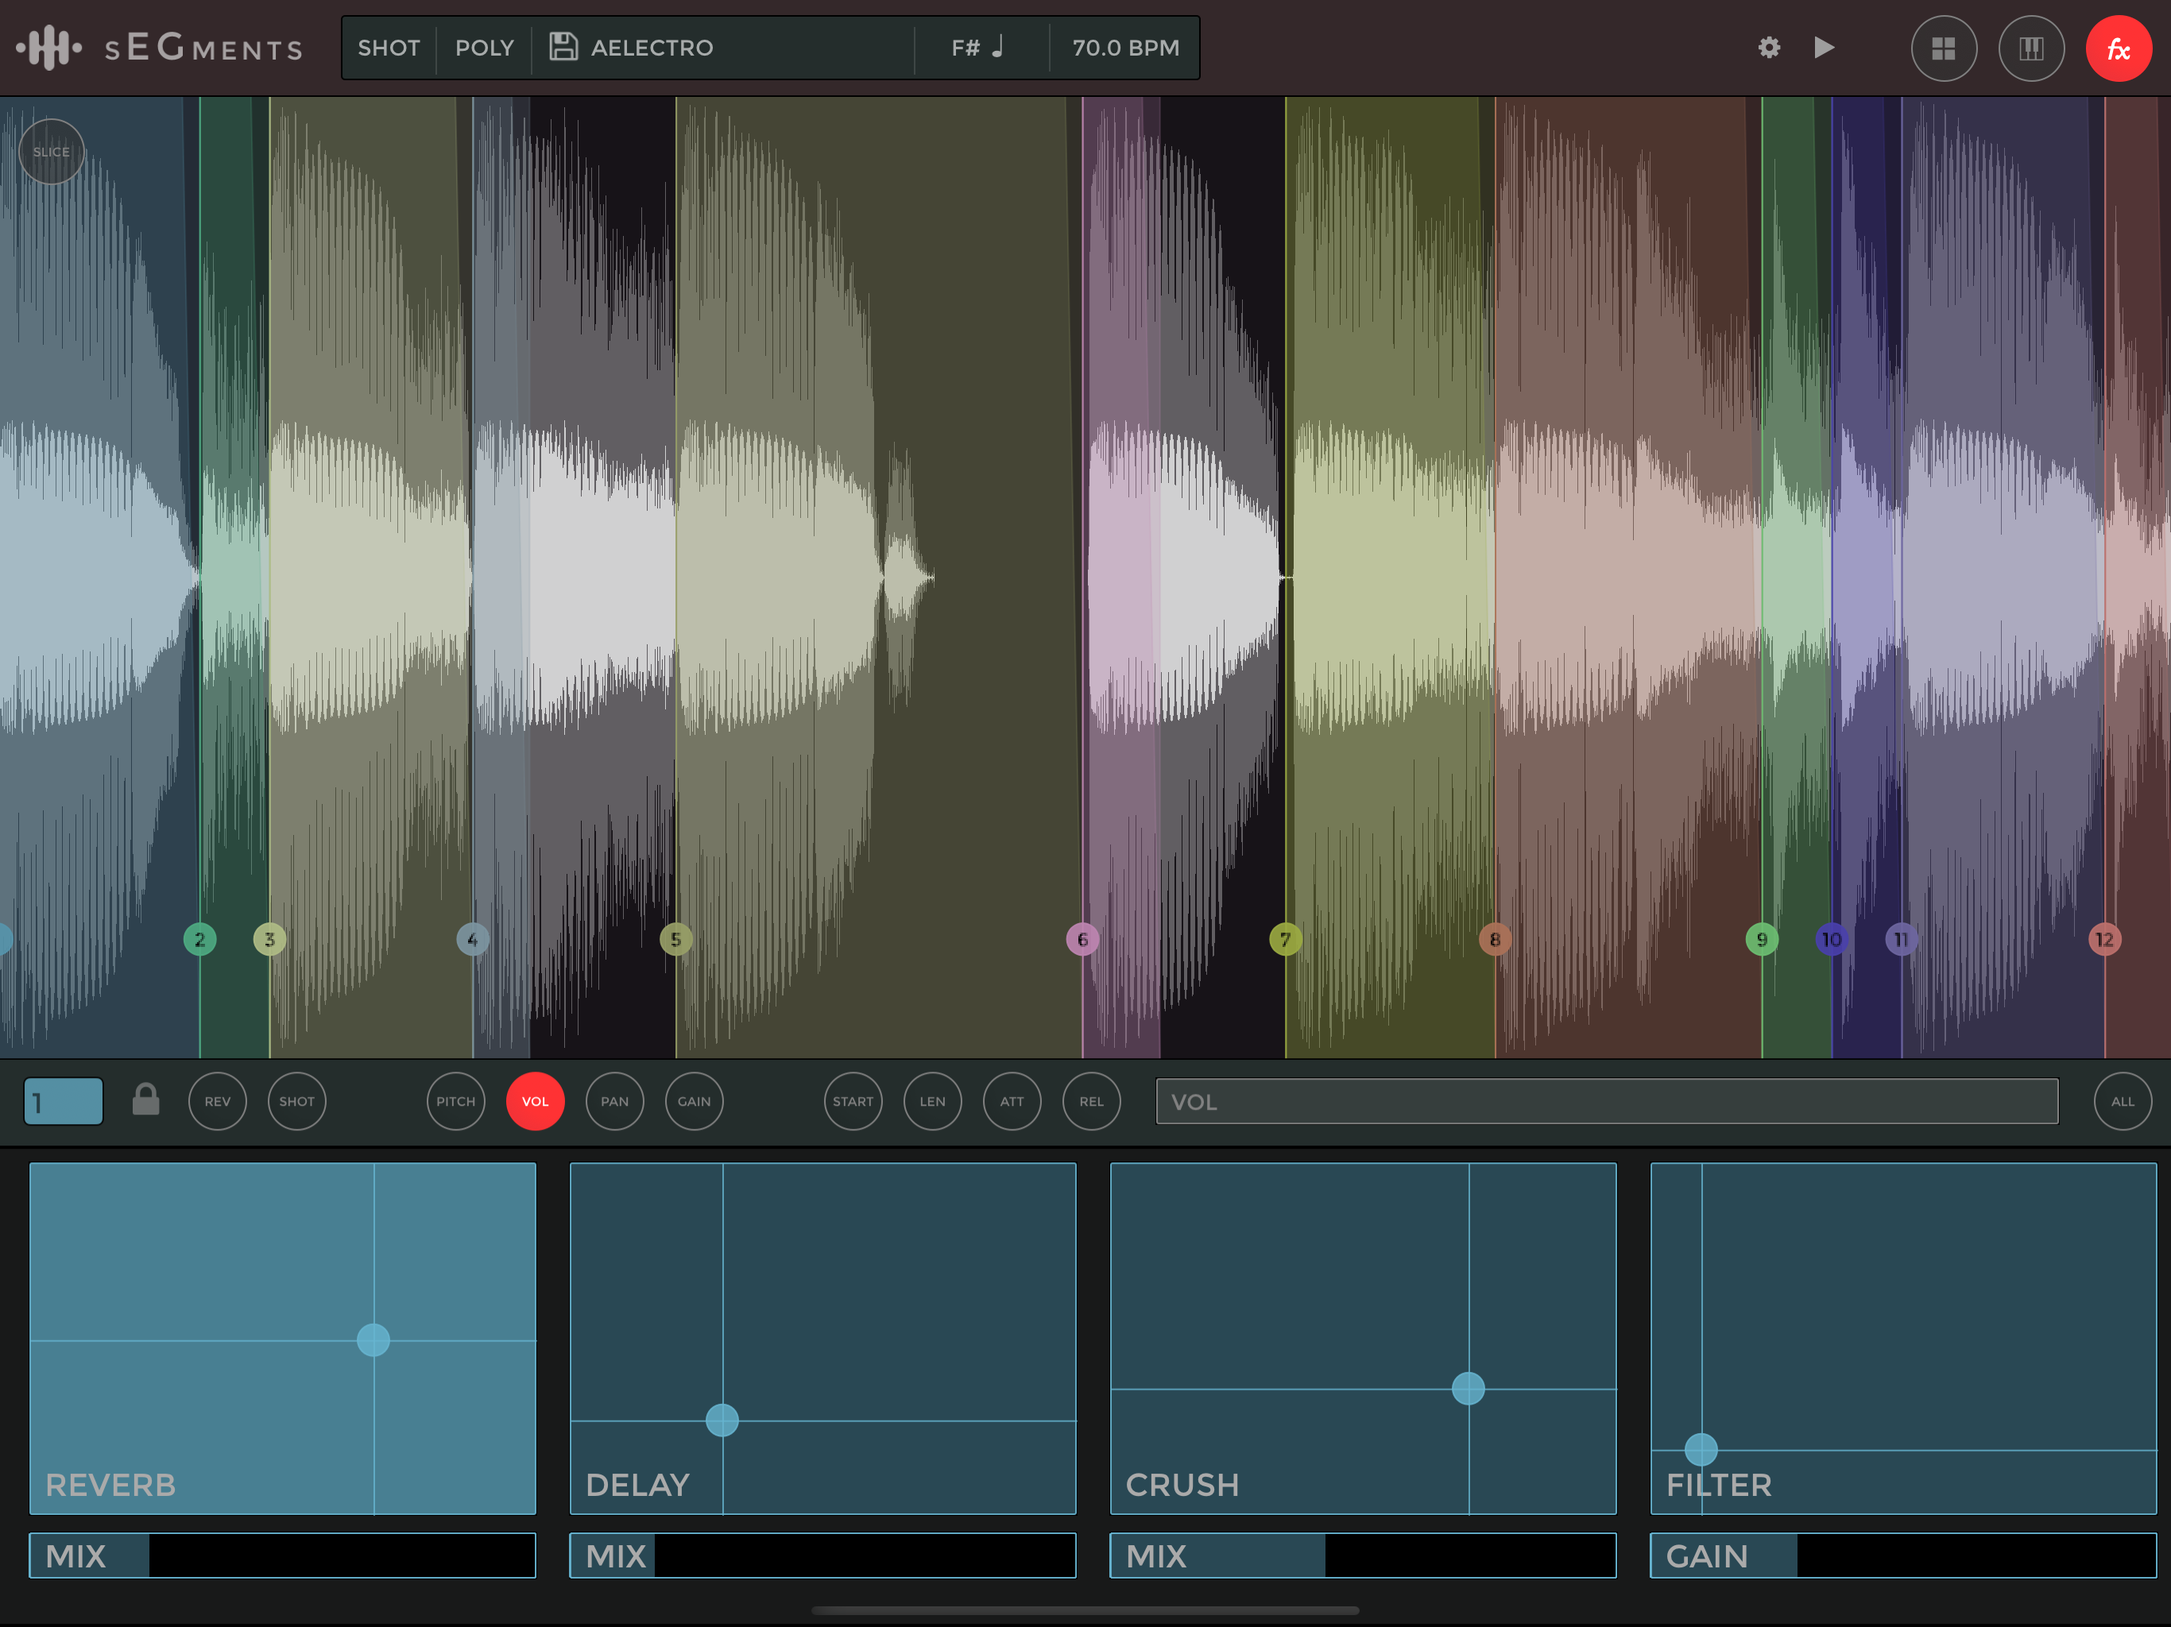Open the AELECTRO preset name menu
Screen dimensions: 2171x1627
click(652, 47)
